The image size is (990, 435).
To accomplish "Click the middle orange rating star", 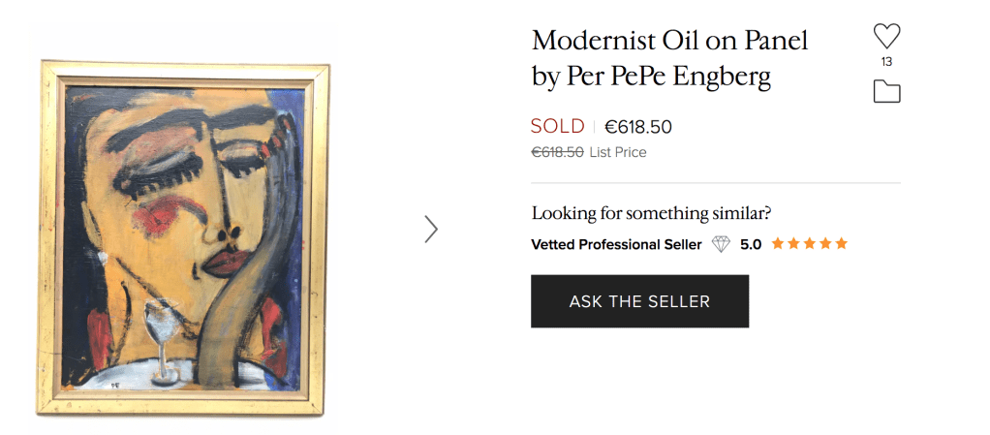I will 809,244.
